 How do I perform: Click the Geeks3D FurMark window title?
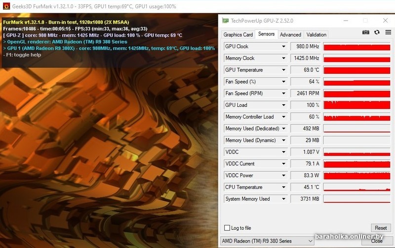point(94,6)
